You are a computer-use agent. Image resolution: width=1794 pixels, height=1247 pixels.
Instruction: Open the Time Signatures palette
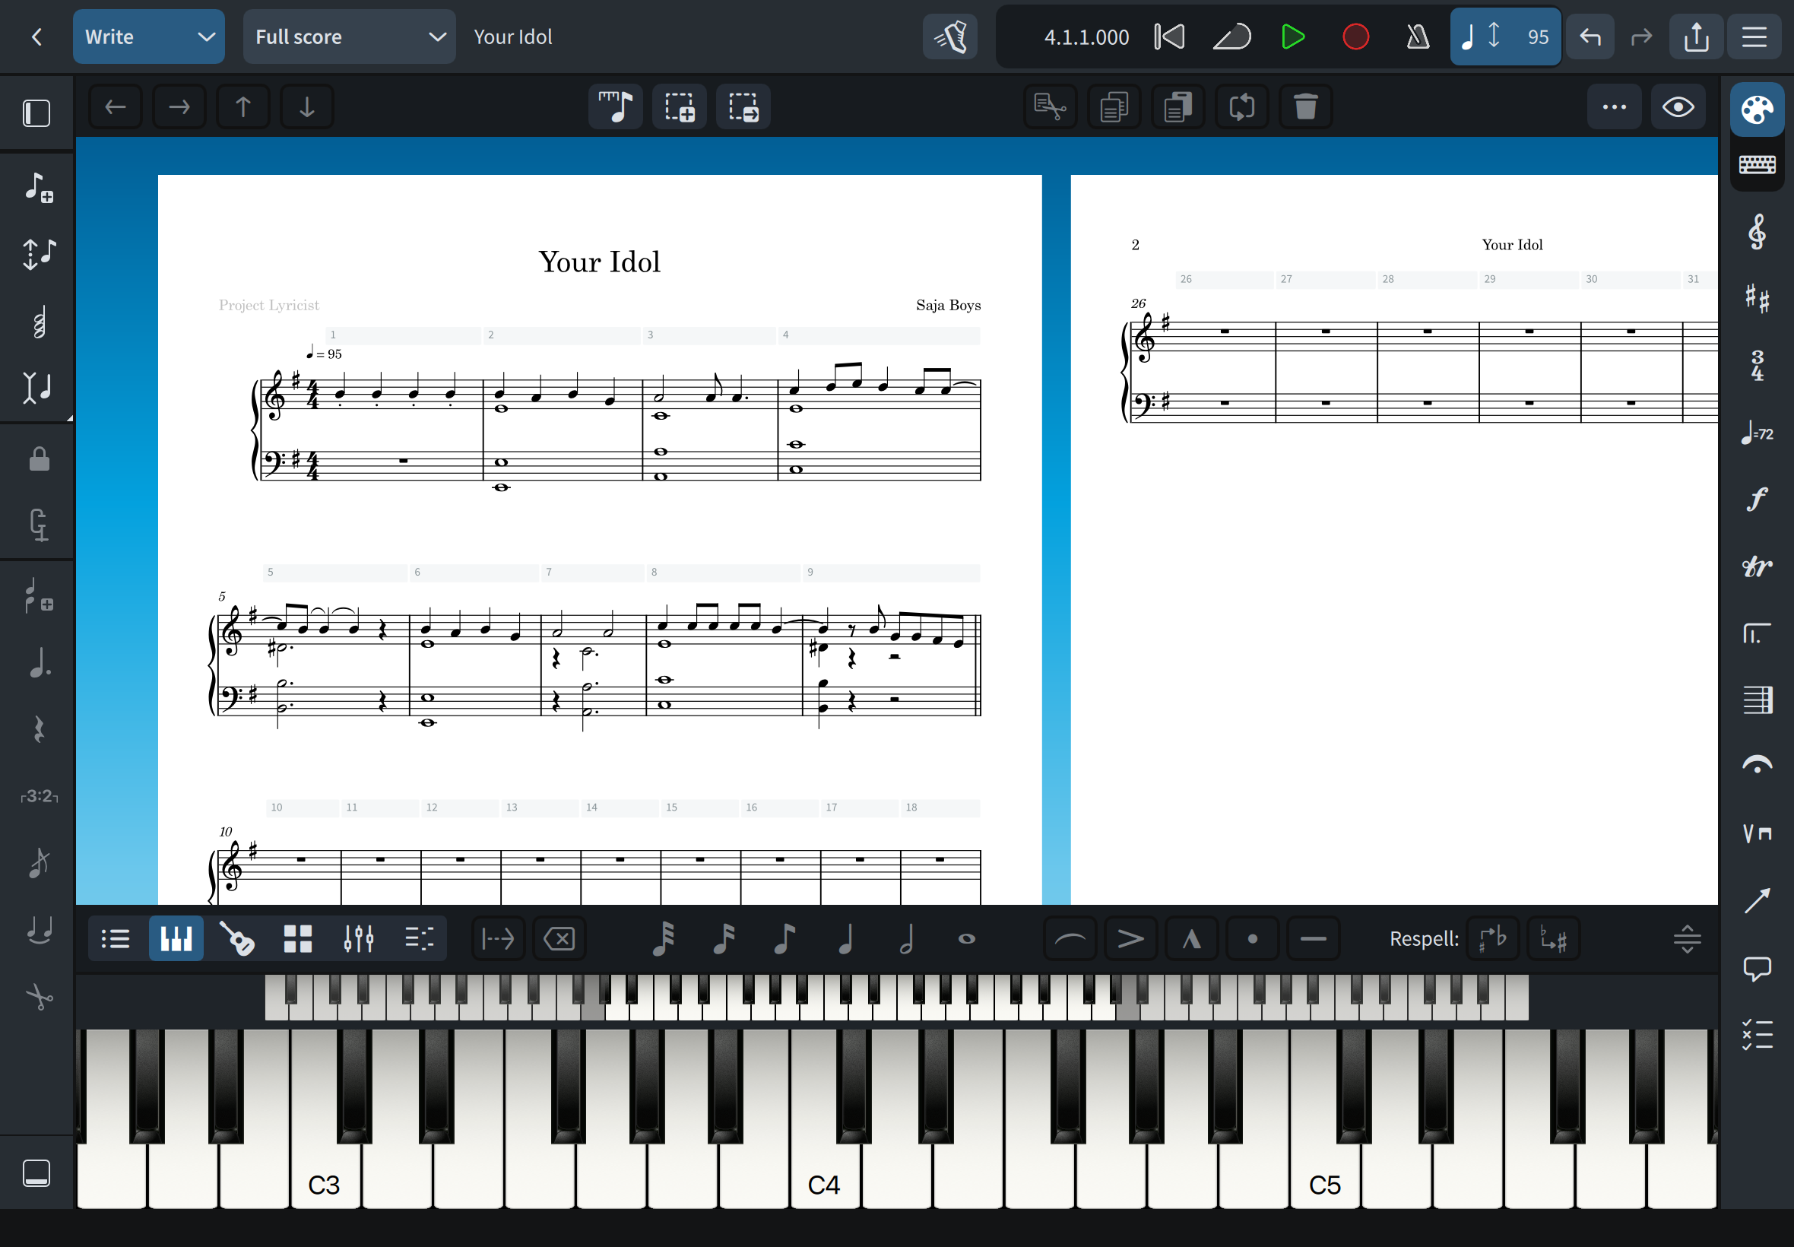(1758, 366)
